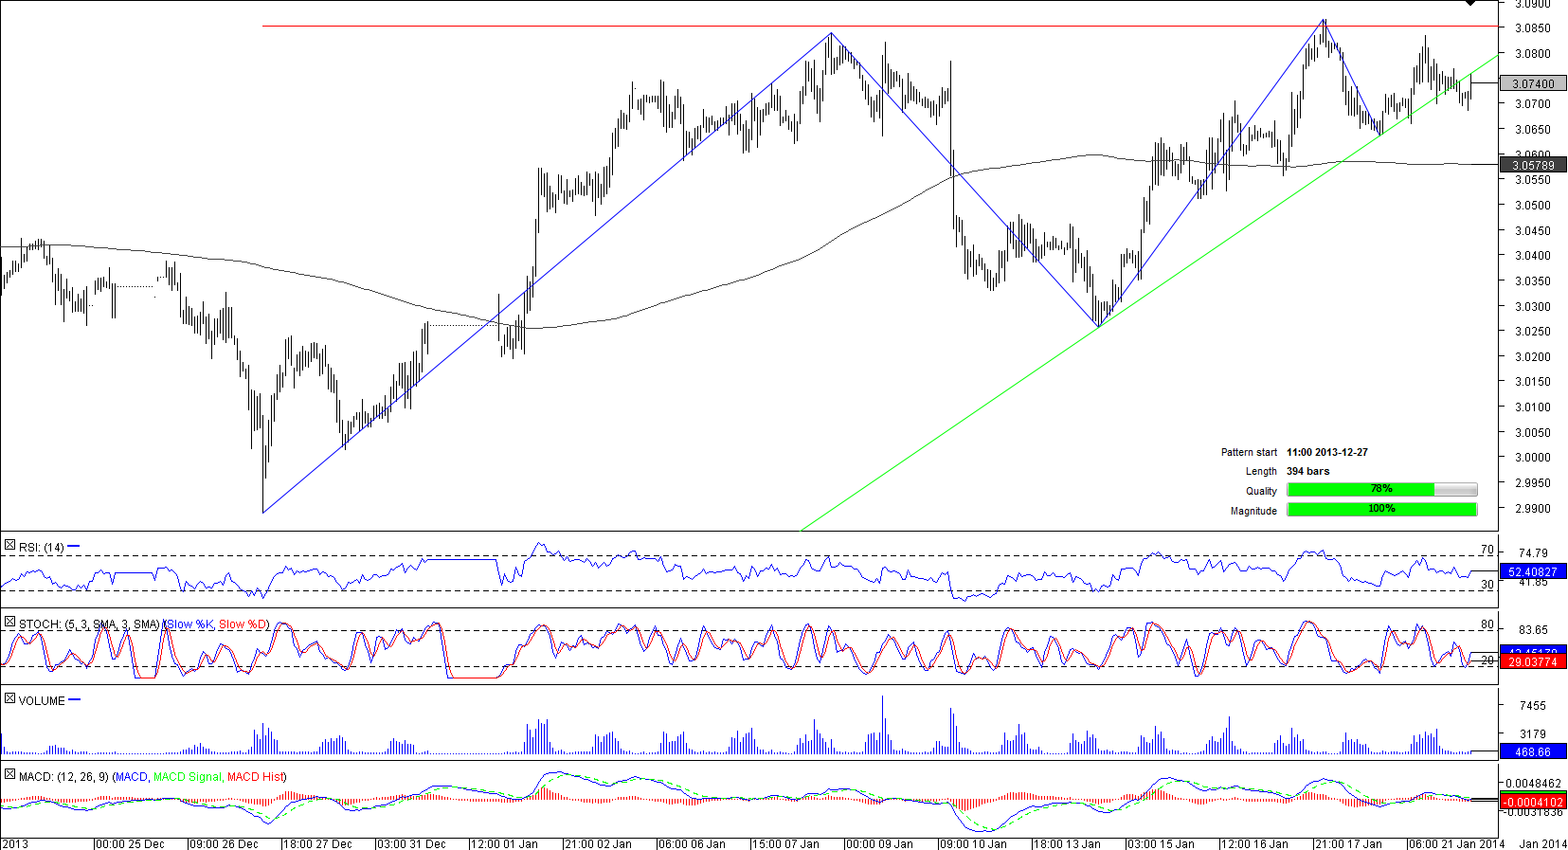Click the RSI value label 52.40827

1533,572
